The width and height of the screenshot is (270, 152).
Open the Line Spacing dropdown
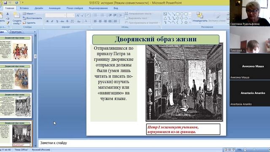[121, 15]
